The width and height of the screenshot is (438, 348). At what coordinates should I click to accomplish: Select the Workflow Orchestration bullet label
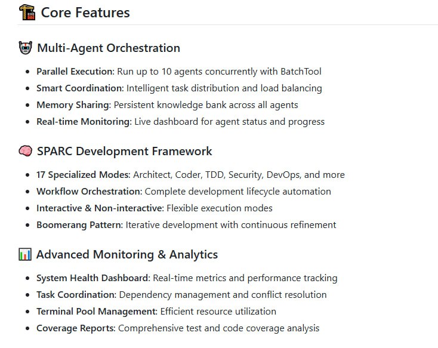point(89,192)
